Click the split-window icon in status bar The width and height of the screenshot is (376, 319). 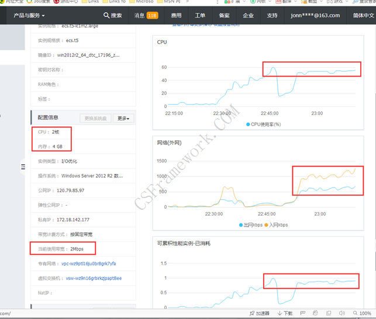click(329, 313)
